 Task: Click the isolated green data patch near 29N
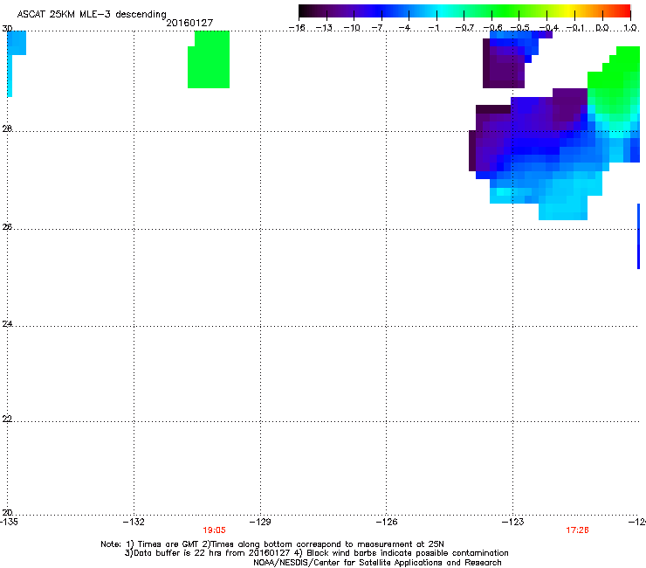[x=209, y=59]
